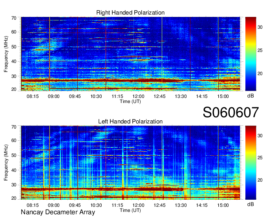The width and height of the screenshot is (267, 217).
Task: Click 60 MHz tick on Left Handed frequency axis
Action: pyautogui.click(x=14, y=140)
